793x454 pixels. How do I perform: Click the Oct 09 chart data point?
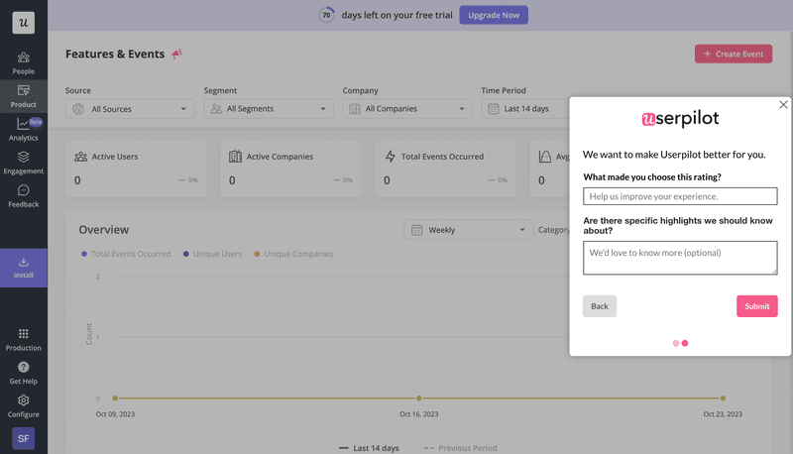point(115,398)
